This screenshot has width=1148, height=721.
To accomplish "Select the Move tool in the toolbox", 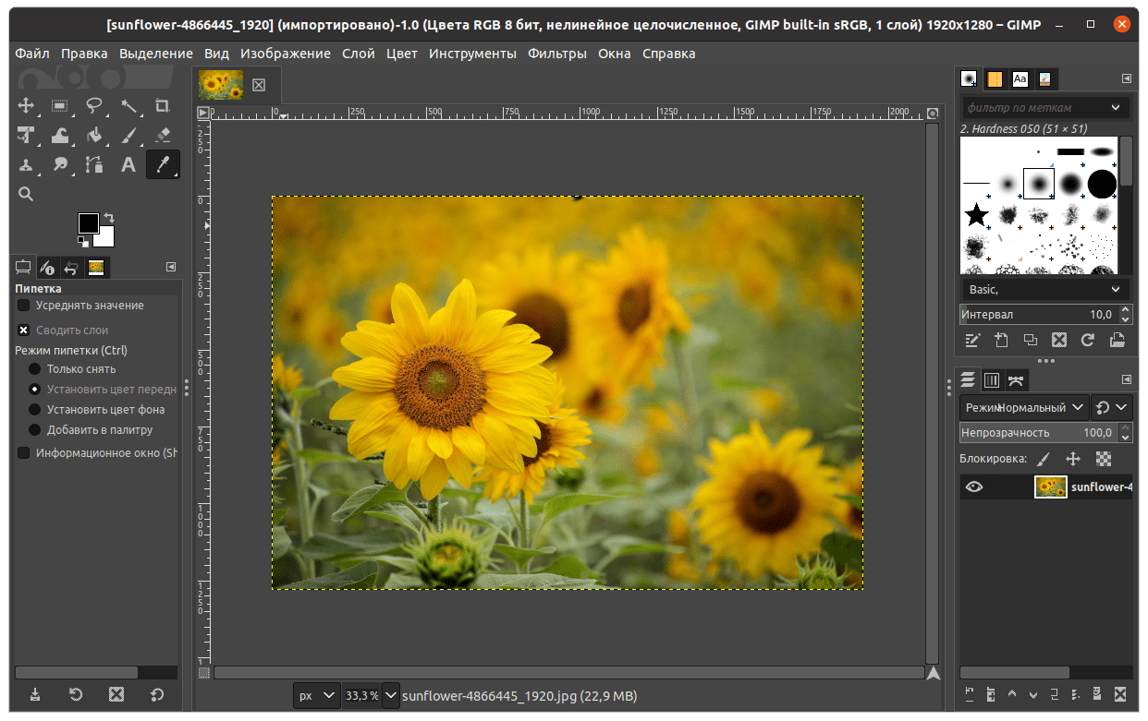I will click(26, 105).
